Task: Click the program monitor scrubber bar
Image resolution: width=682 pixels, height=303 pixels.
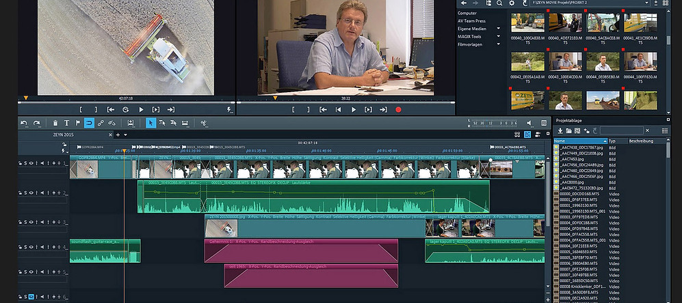Action: [x=345, y=102]
